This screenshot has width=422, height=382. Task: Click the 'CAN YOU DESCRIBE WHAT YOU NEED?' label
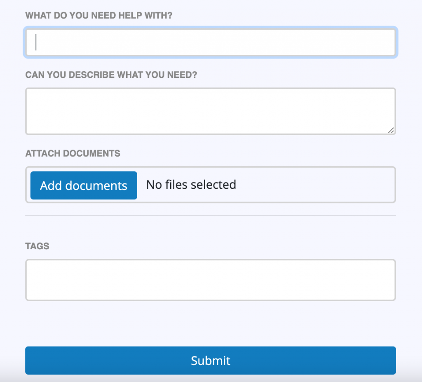tap(111, 75)
